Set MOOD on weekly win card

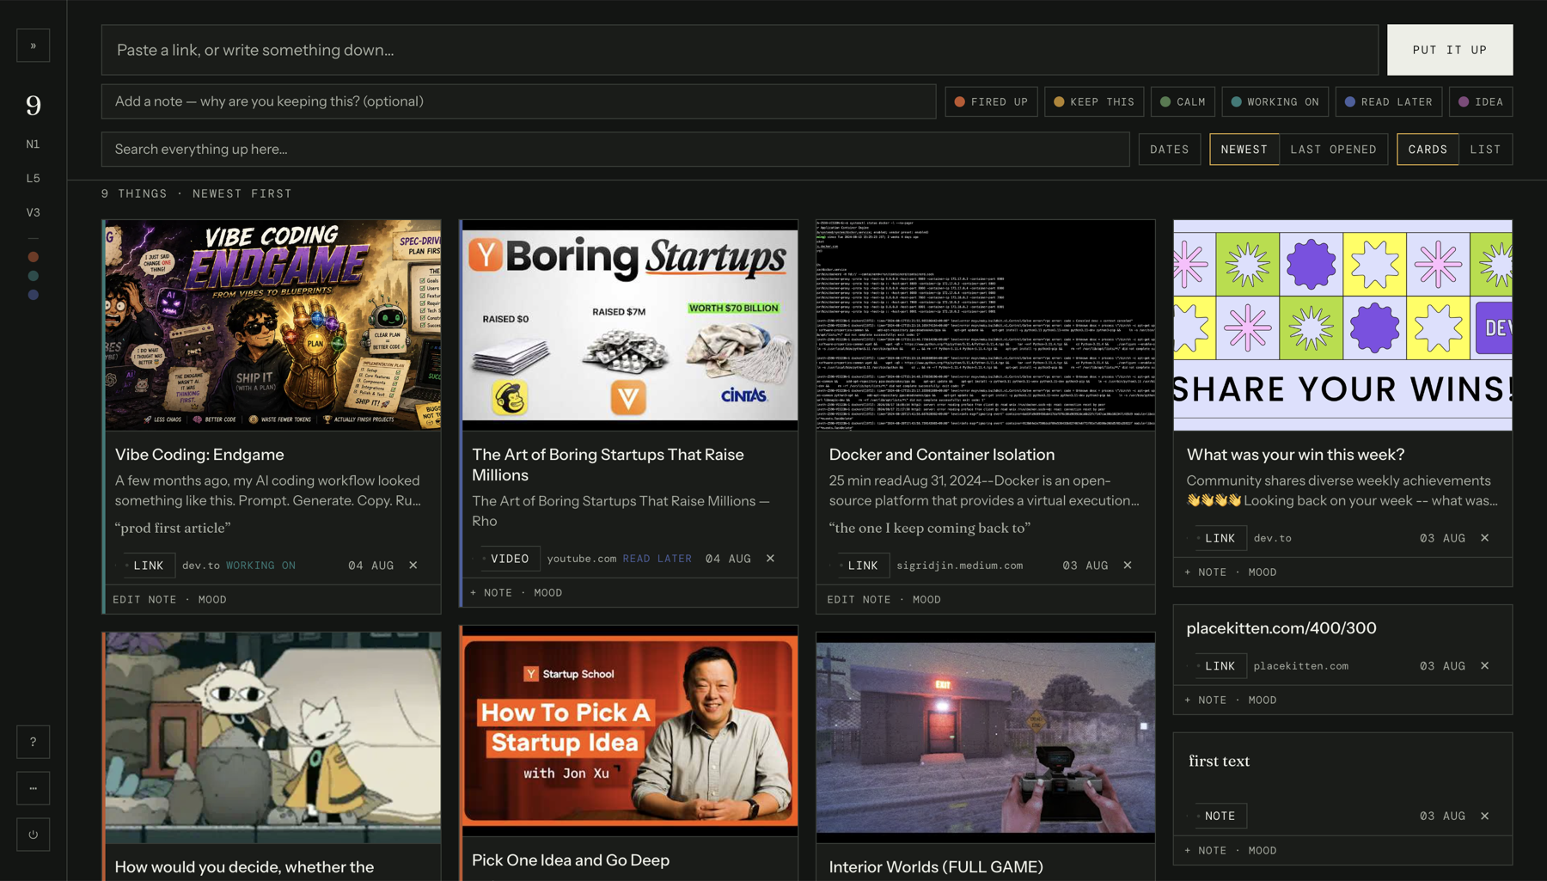[x=1263, y=572]
